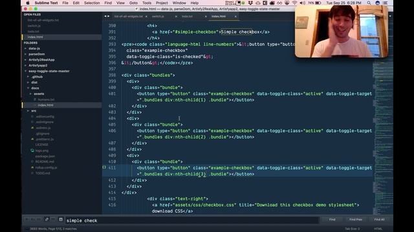Click the Find Prev button
The width and height of the screenshot is (414, 232).
click(x=356, y=219)
